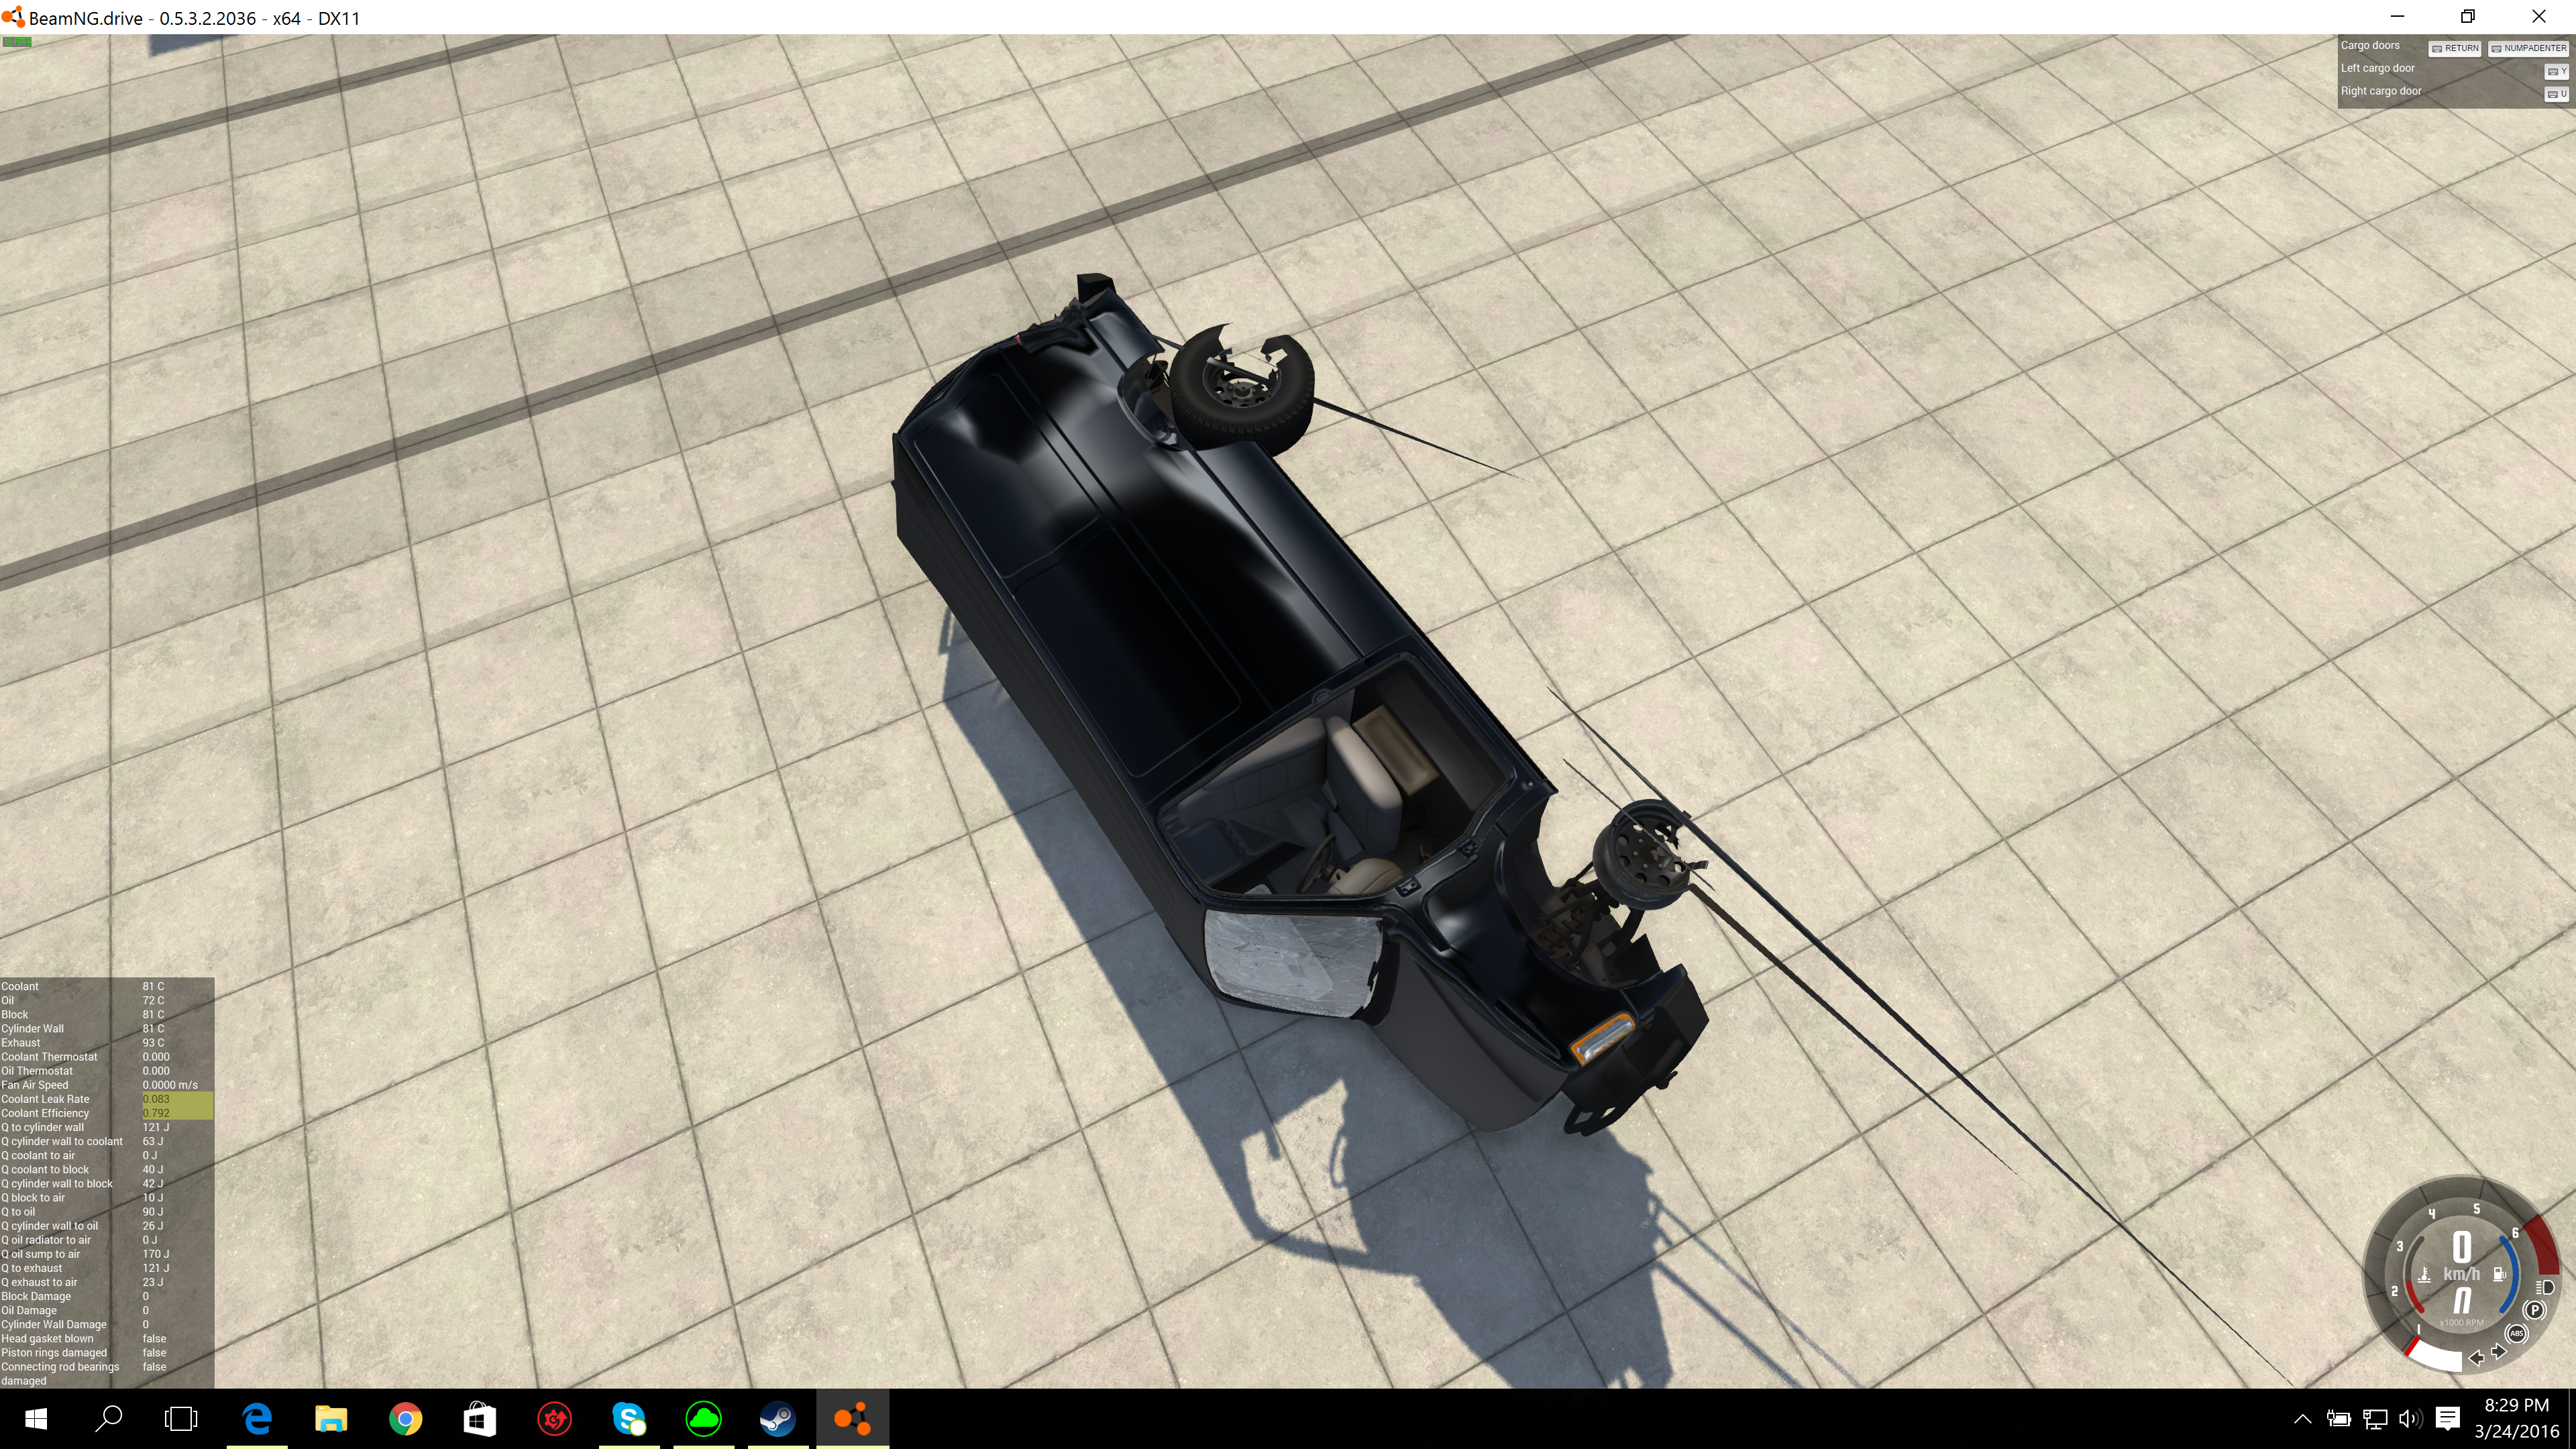This screenshot has width=2576, height=1449.
Task: Open Microsoft Edge from taskbar
Action: (x=257, y=1418)
